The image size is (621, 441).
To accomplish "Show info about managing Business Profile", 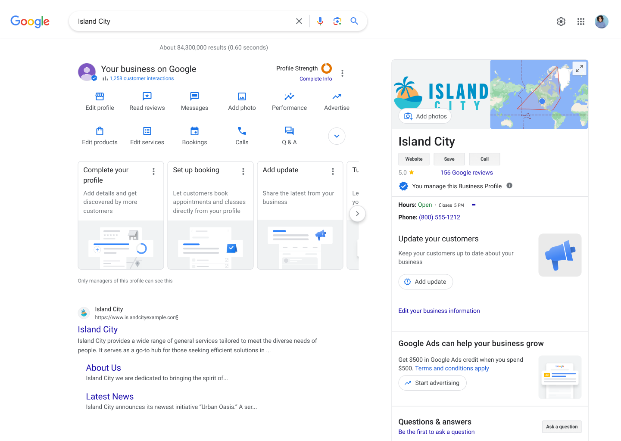I will (509, 186).
